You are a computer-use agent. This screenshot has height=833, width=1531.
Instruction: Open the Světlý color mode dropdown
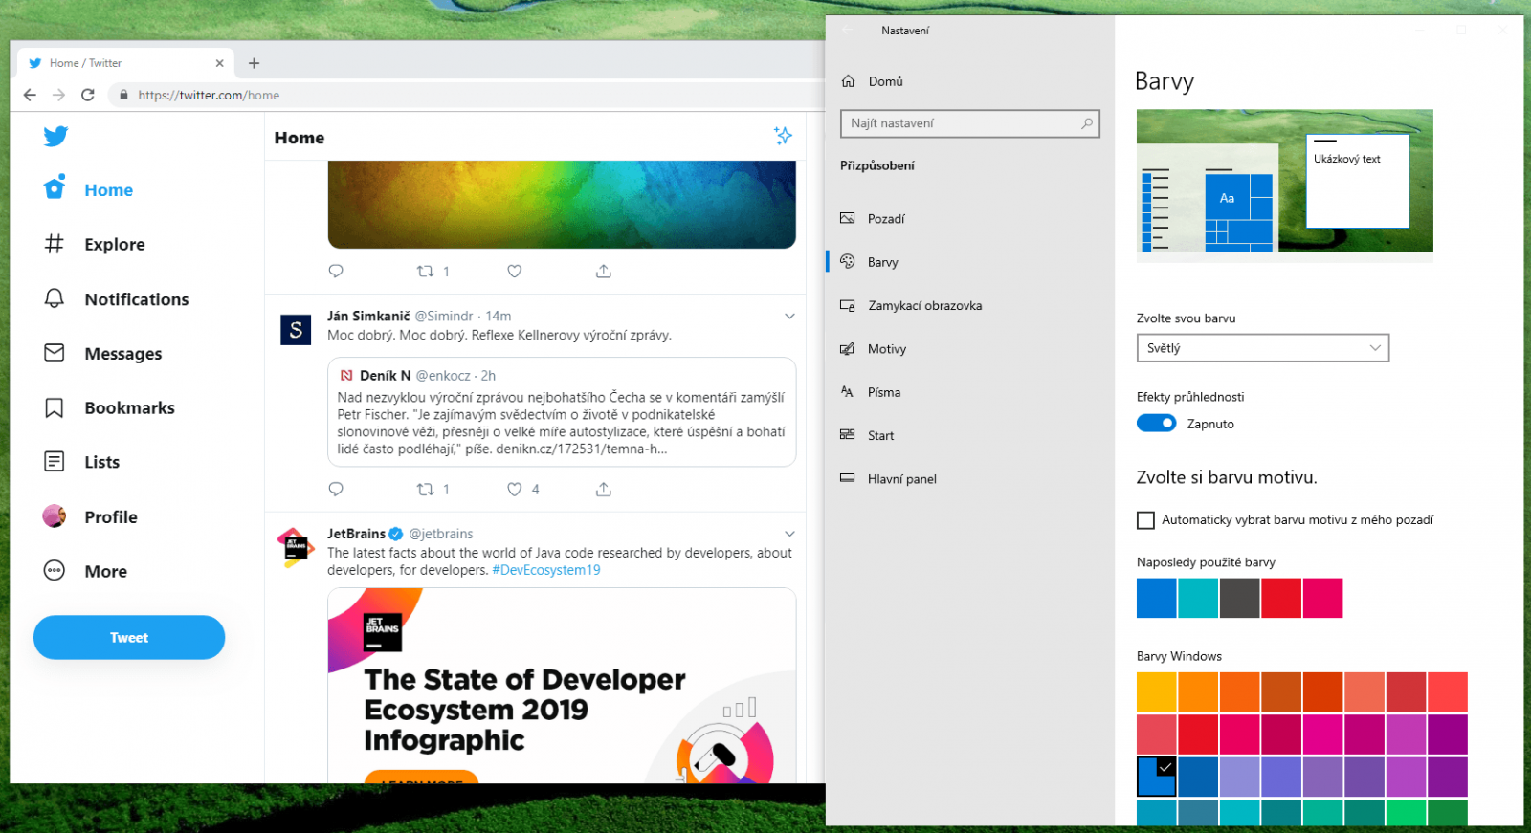coord(1262,348)
